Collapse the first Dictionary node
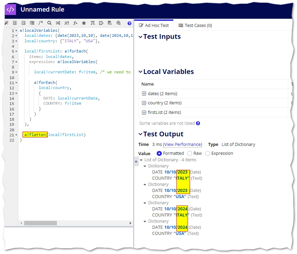This screenshot has height=254, width=297. (x=145, y=166)
